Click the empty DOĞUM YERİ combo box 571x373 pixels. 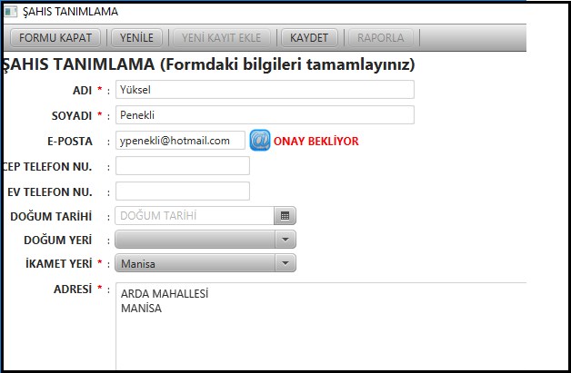205,240
